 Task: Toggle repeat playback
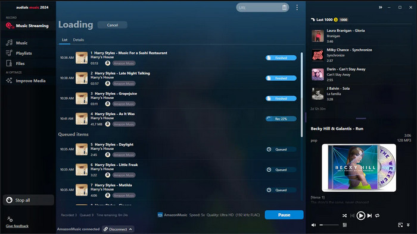[x=377, y=216]
